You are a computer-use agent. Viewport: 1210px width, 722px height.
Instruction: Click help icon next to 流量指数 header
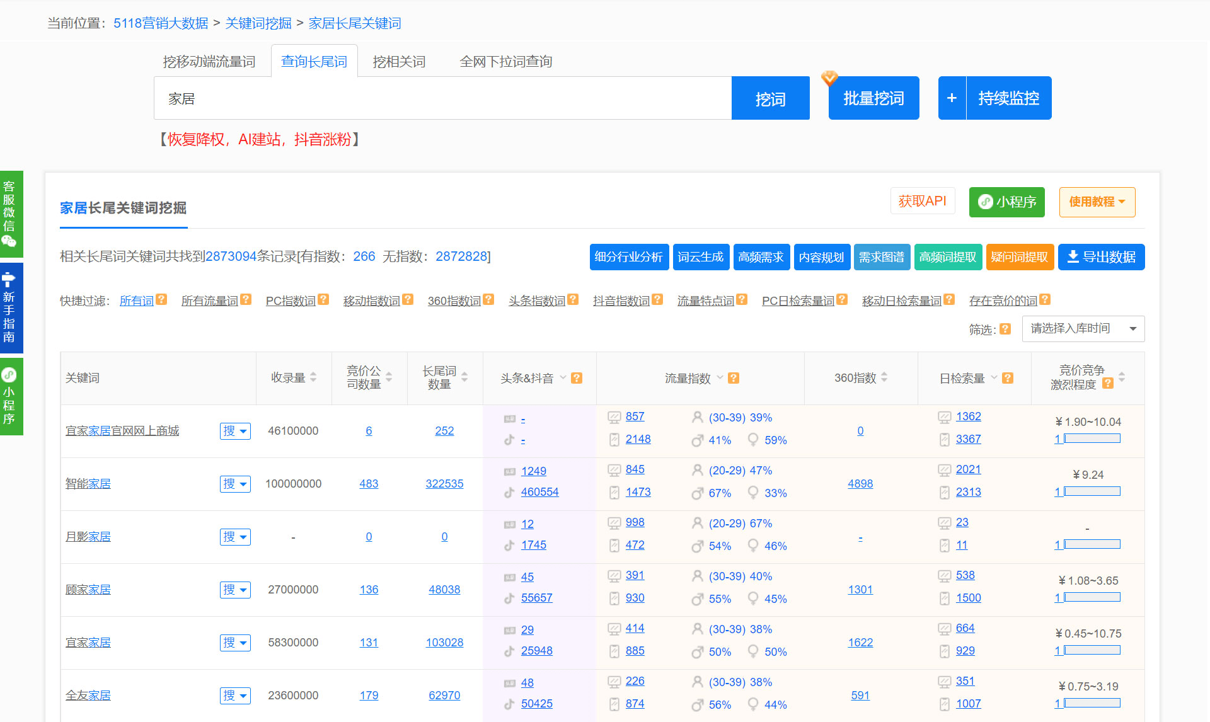(x=733, y=378)
